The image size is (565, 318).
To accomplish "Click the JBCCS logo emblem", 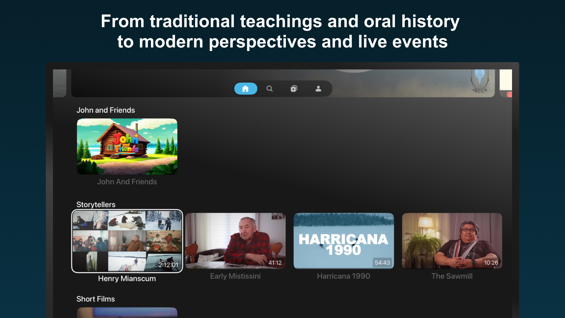I will pos(480,82).
